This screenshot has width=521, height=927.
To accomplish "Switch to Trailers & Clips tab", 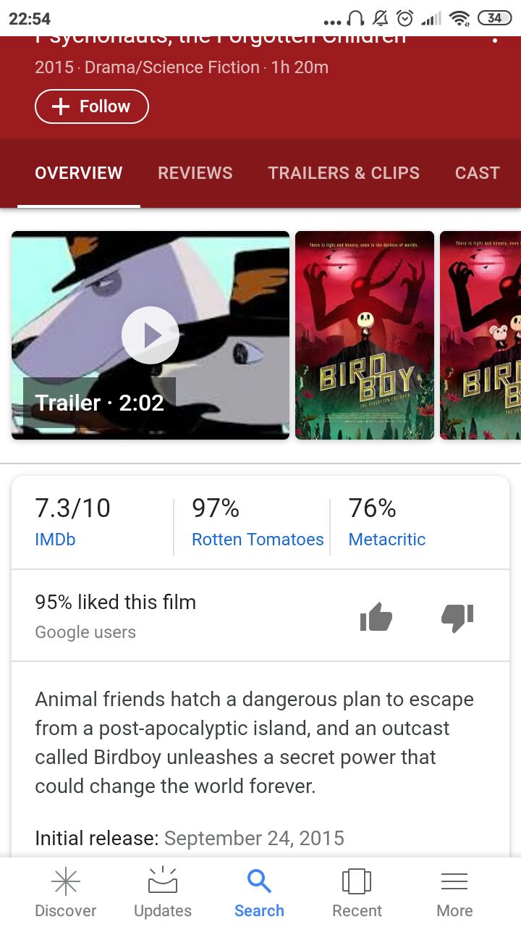I will click(344, 173).
